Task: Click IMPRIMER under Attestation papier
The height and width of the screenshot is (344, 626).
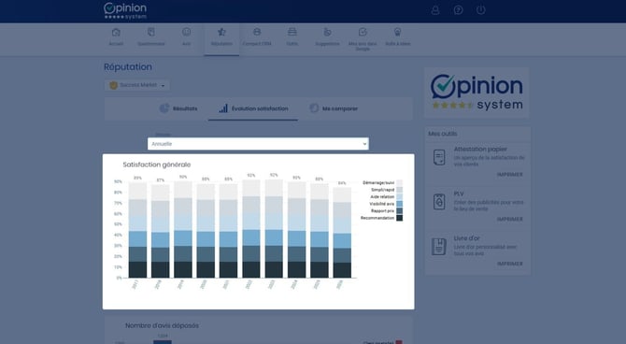Action: click(x=509, y=175)
